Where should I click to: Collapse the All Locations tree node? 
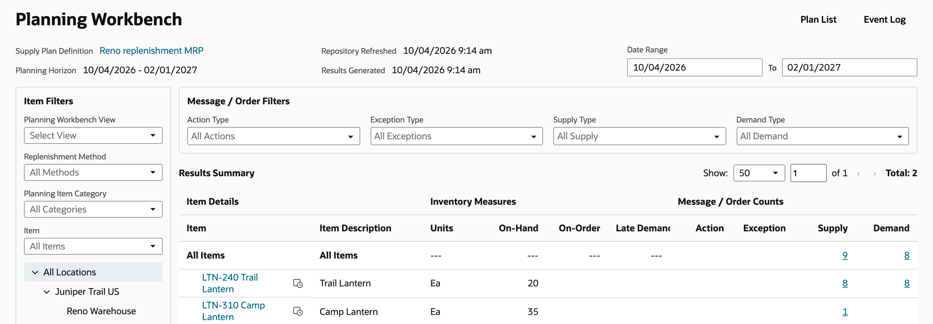pyautogui.click(x=35, y=272)
